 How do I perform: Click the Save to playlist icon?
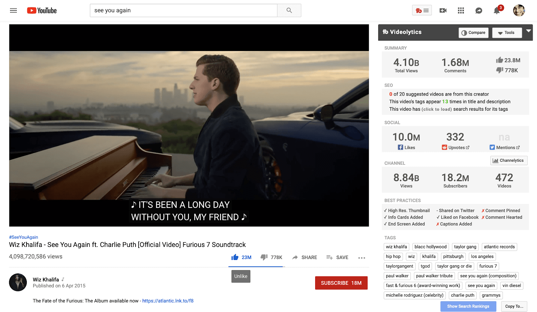point(330,257)
